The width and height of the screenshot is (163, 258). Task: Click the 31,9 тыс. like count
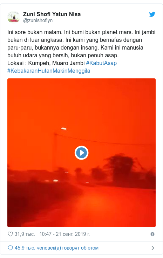pos(25,234)
